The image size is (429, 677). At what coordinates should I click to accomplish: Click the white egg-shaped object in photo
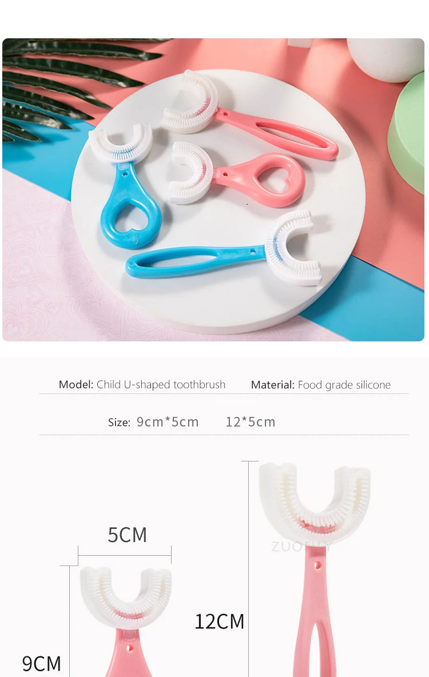[386, 59]
